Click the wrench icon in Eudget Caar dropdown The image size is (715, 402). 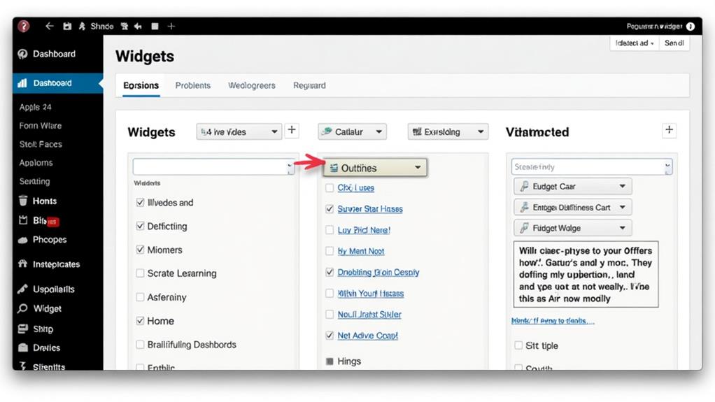pyautogui.click(x=525, y=187)
